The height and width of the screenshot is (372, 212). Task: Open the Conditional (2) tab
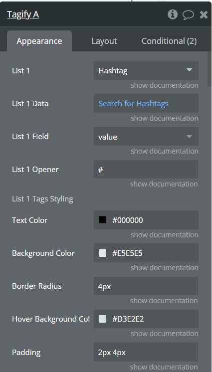pos(169,41)
